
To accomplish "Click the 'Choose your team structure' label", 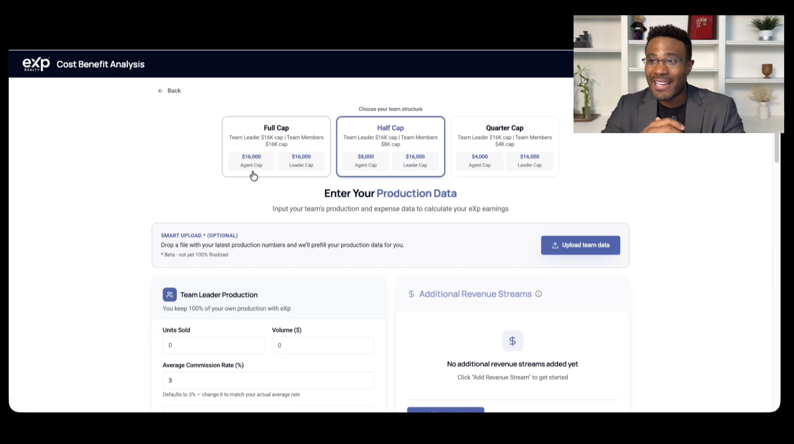I will click(x=390, y=109).
